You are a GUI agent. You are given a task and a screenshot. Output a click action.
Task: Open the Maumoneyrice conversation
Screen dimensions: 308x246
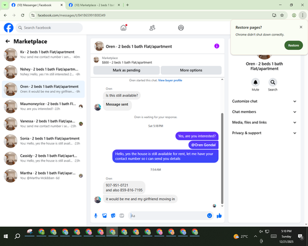tap(43, 106)
